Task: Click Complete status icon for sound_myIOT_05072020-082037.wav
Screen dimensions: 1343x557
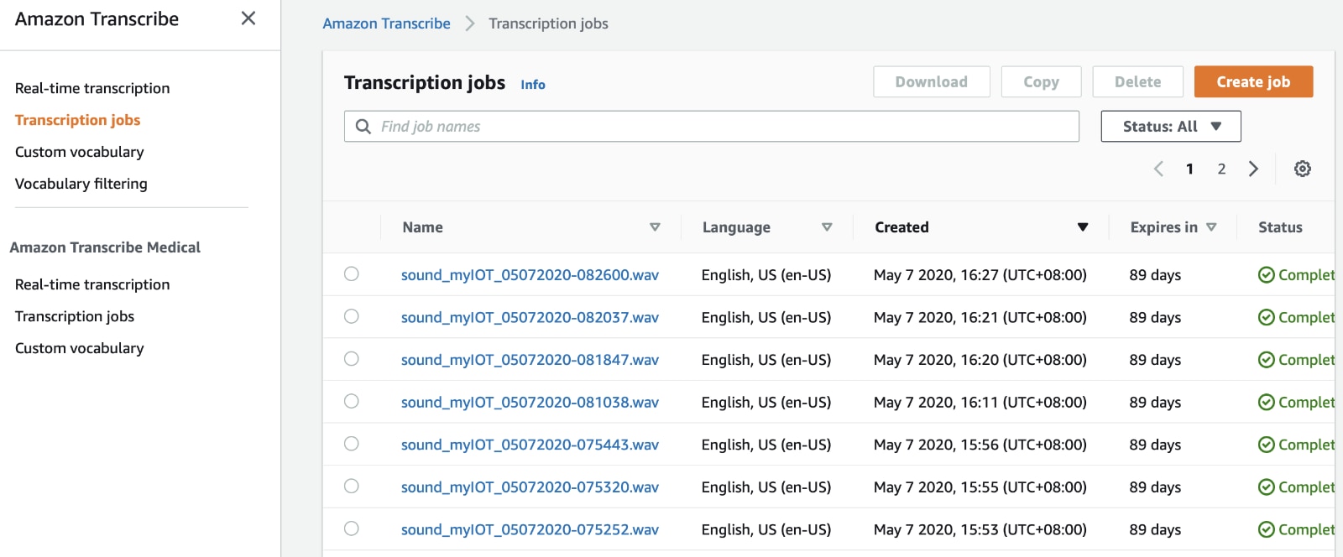Action: tap(1267, 317)
